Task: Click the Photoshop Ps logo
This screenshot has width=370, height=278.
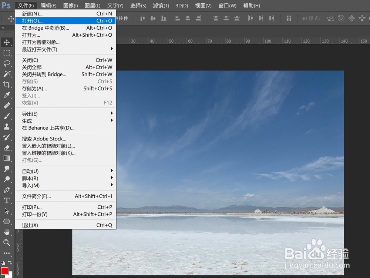Action: 6,5
